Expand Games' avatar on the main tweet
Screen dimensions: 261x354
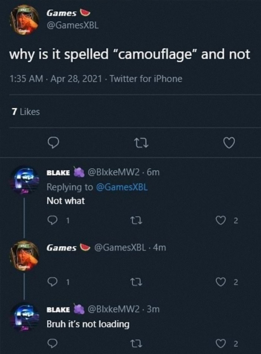click(x=24, y=19)
